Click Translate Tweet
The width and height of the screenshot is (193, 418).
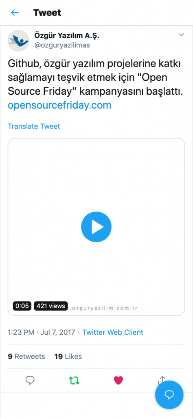34,126
